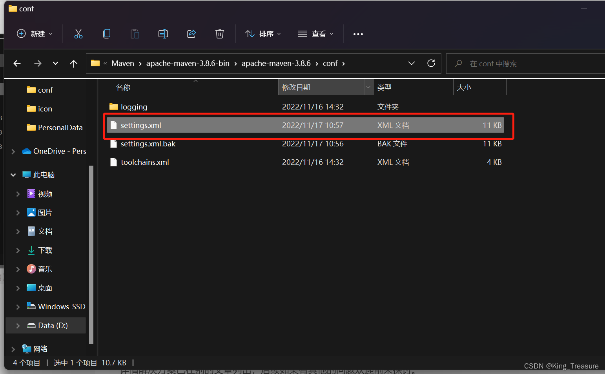
Task: Click the 网络 network icon
Action: tap(27, 349)
